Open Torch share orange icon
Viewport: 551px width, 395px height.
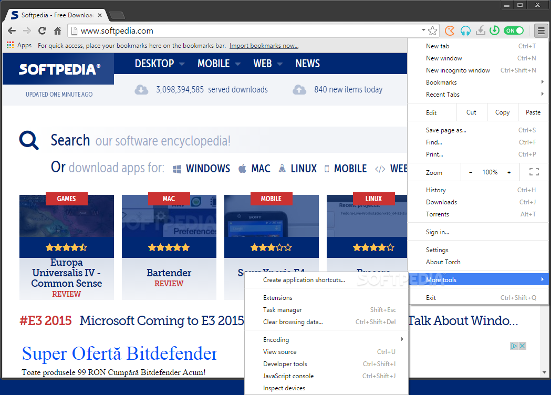(450, 31)
